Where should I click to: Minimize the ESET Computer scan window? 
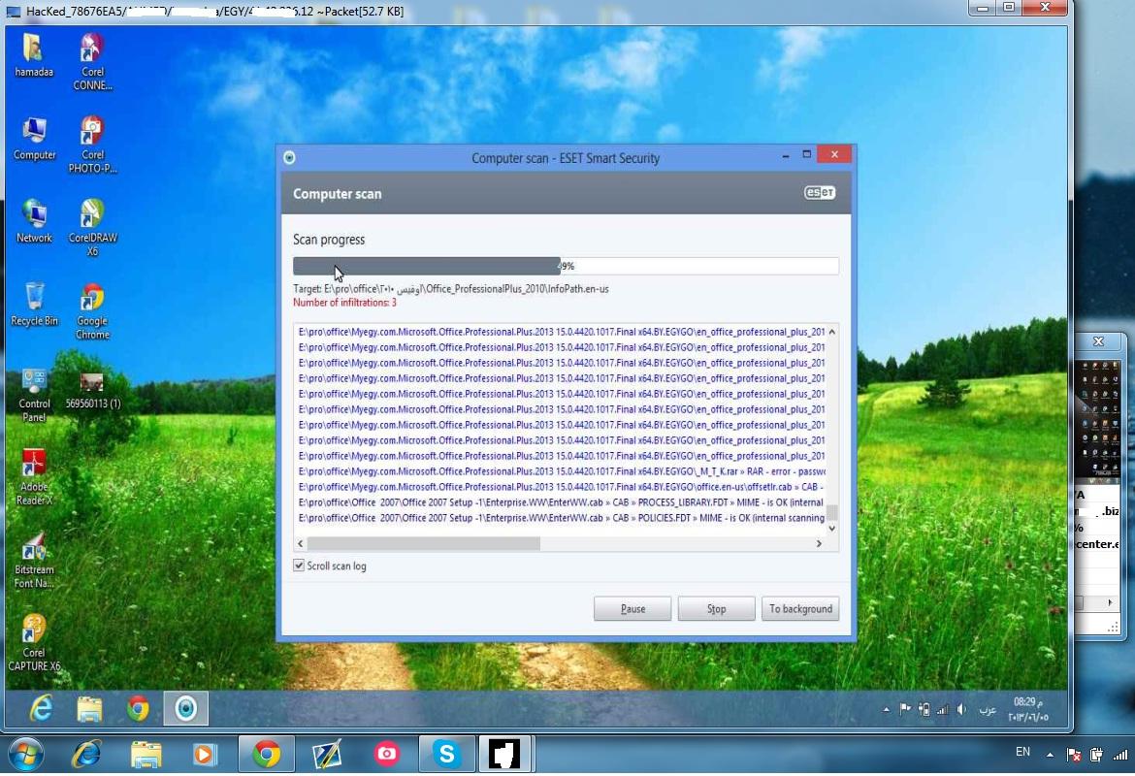click(786, 155)
